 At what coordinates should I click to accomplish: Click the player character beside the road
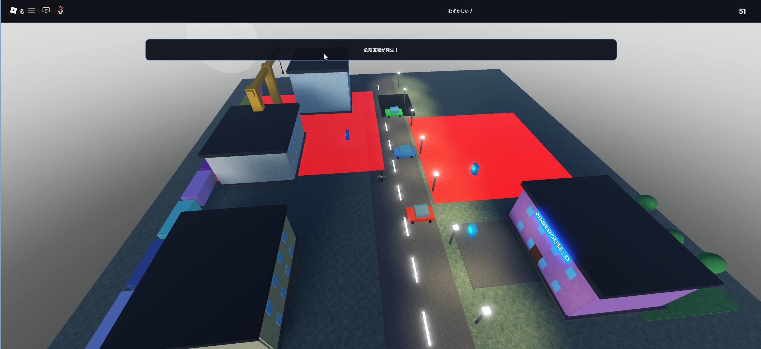381,177
